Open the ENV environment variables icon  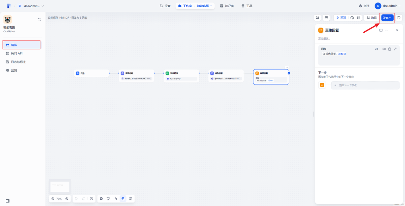pyautogui.click(x=326, y=18)
